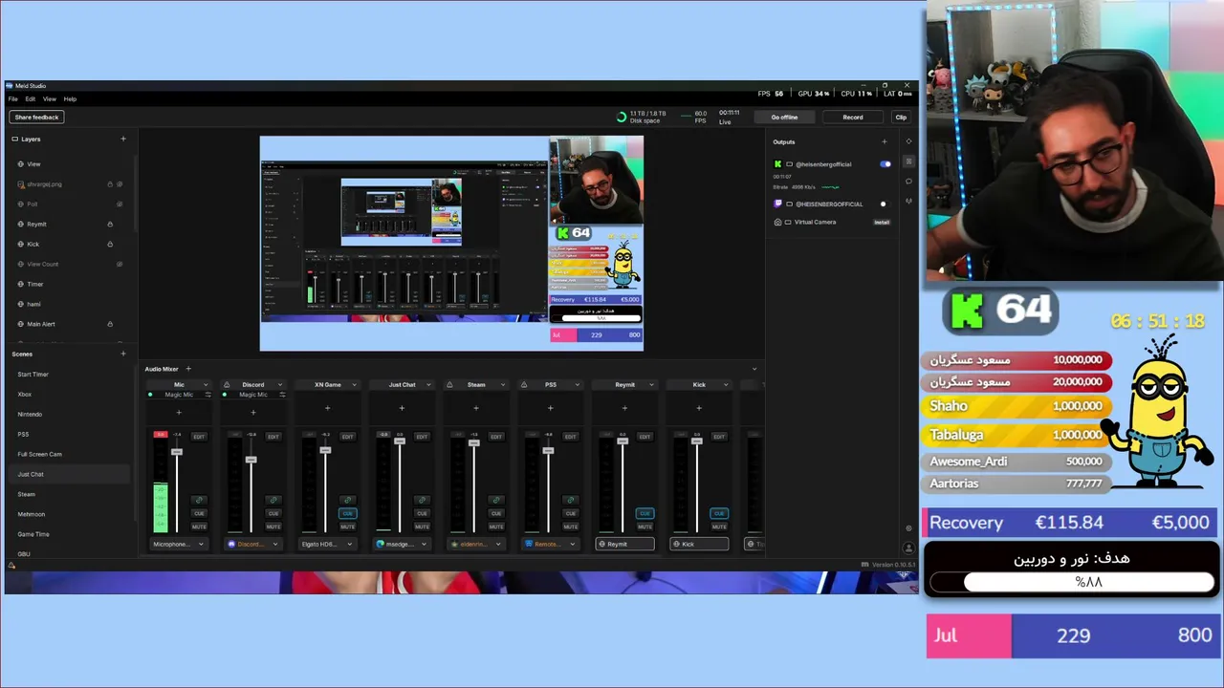This screenshot has height=688, width=1224.
Task: Open the Remote source dropdown on PS5 channel
Action: click(x=551, y=544)
